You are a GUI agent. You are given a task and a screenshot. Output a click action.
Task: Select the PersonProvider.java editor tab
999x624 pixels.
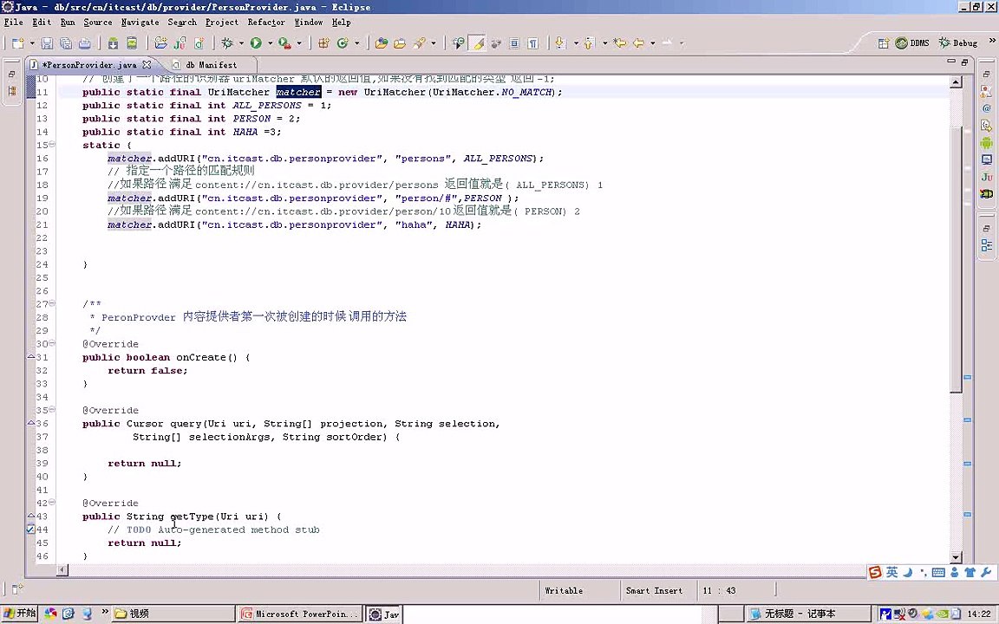89,65
